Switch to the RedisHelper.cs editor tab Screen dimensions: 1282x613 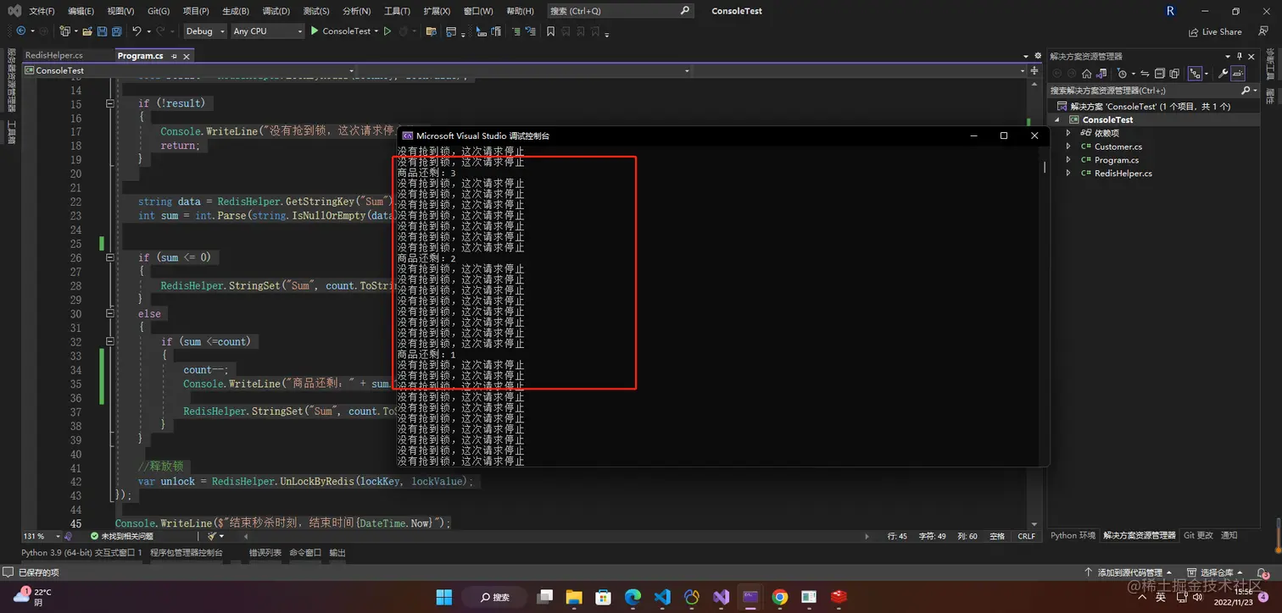(54, 56)
